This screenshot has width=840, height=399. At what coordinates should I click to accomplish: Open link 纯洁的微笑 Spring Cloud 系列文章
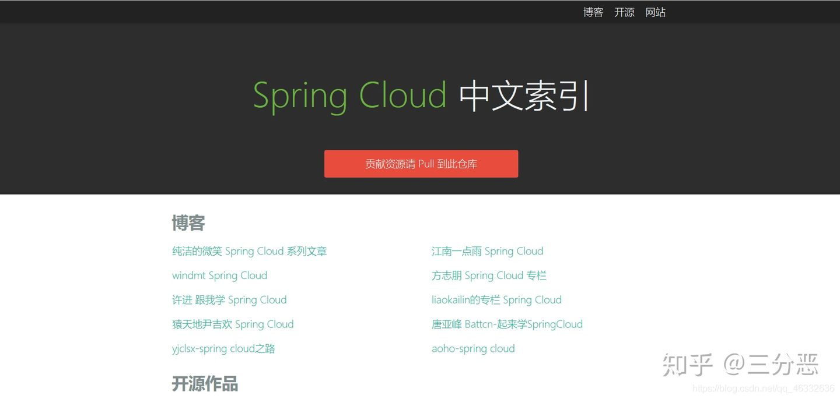pos(250,251)
